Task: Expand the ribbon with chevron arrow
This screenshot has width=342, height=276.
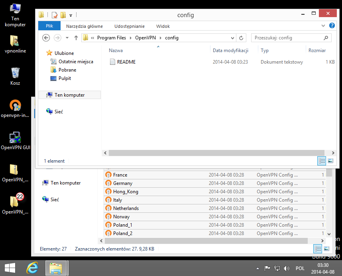Action: pyautogui.click(x=323, y=26)
